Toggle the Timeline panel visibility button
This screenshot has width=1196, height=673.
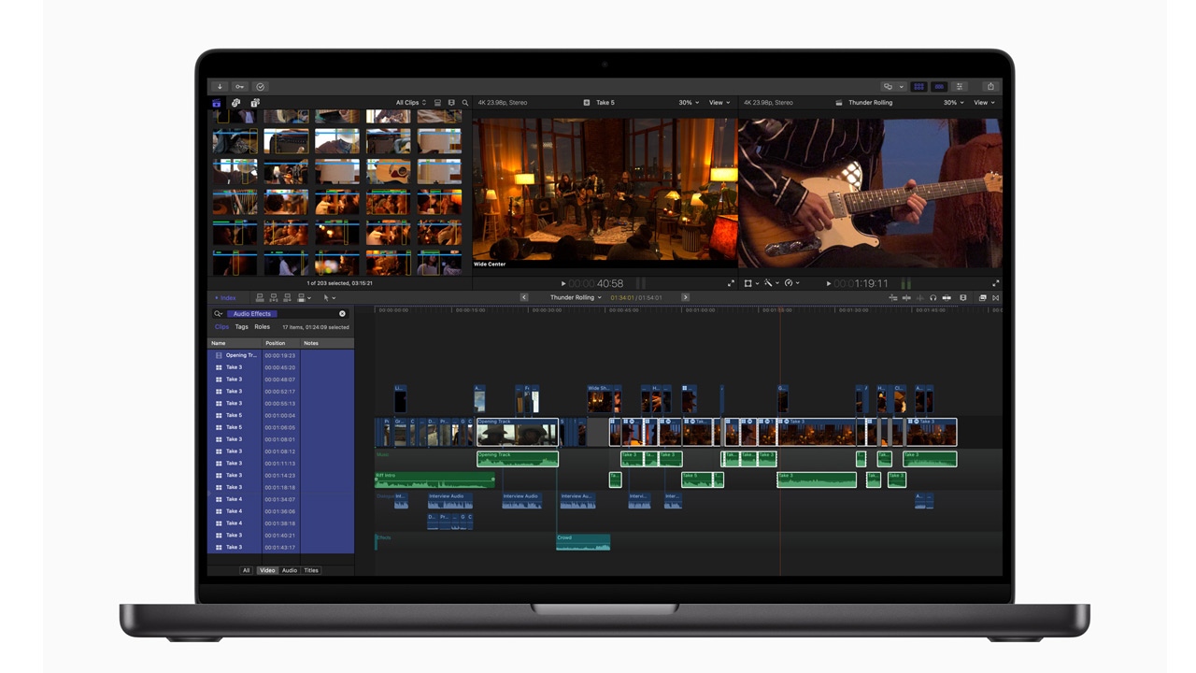pos(939,86)
